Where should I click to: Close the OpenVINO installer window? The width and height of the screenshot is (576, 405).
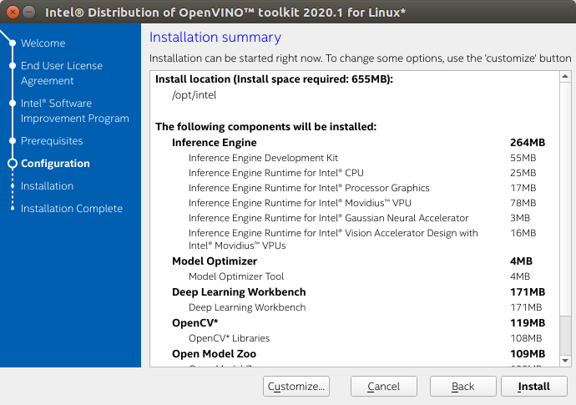click(12, 13)
